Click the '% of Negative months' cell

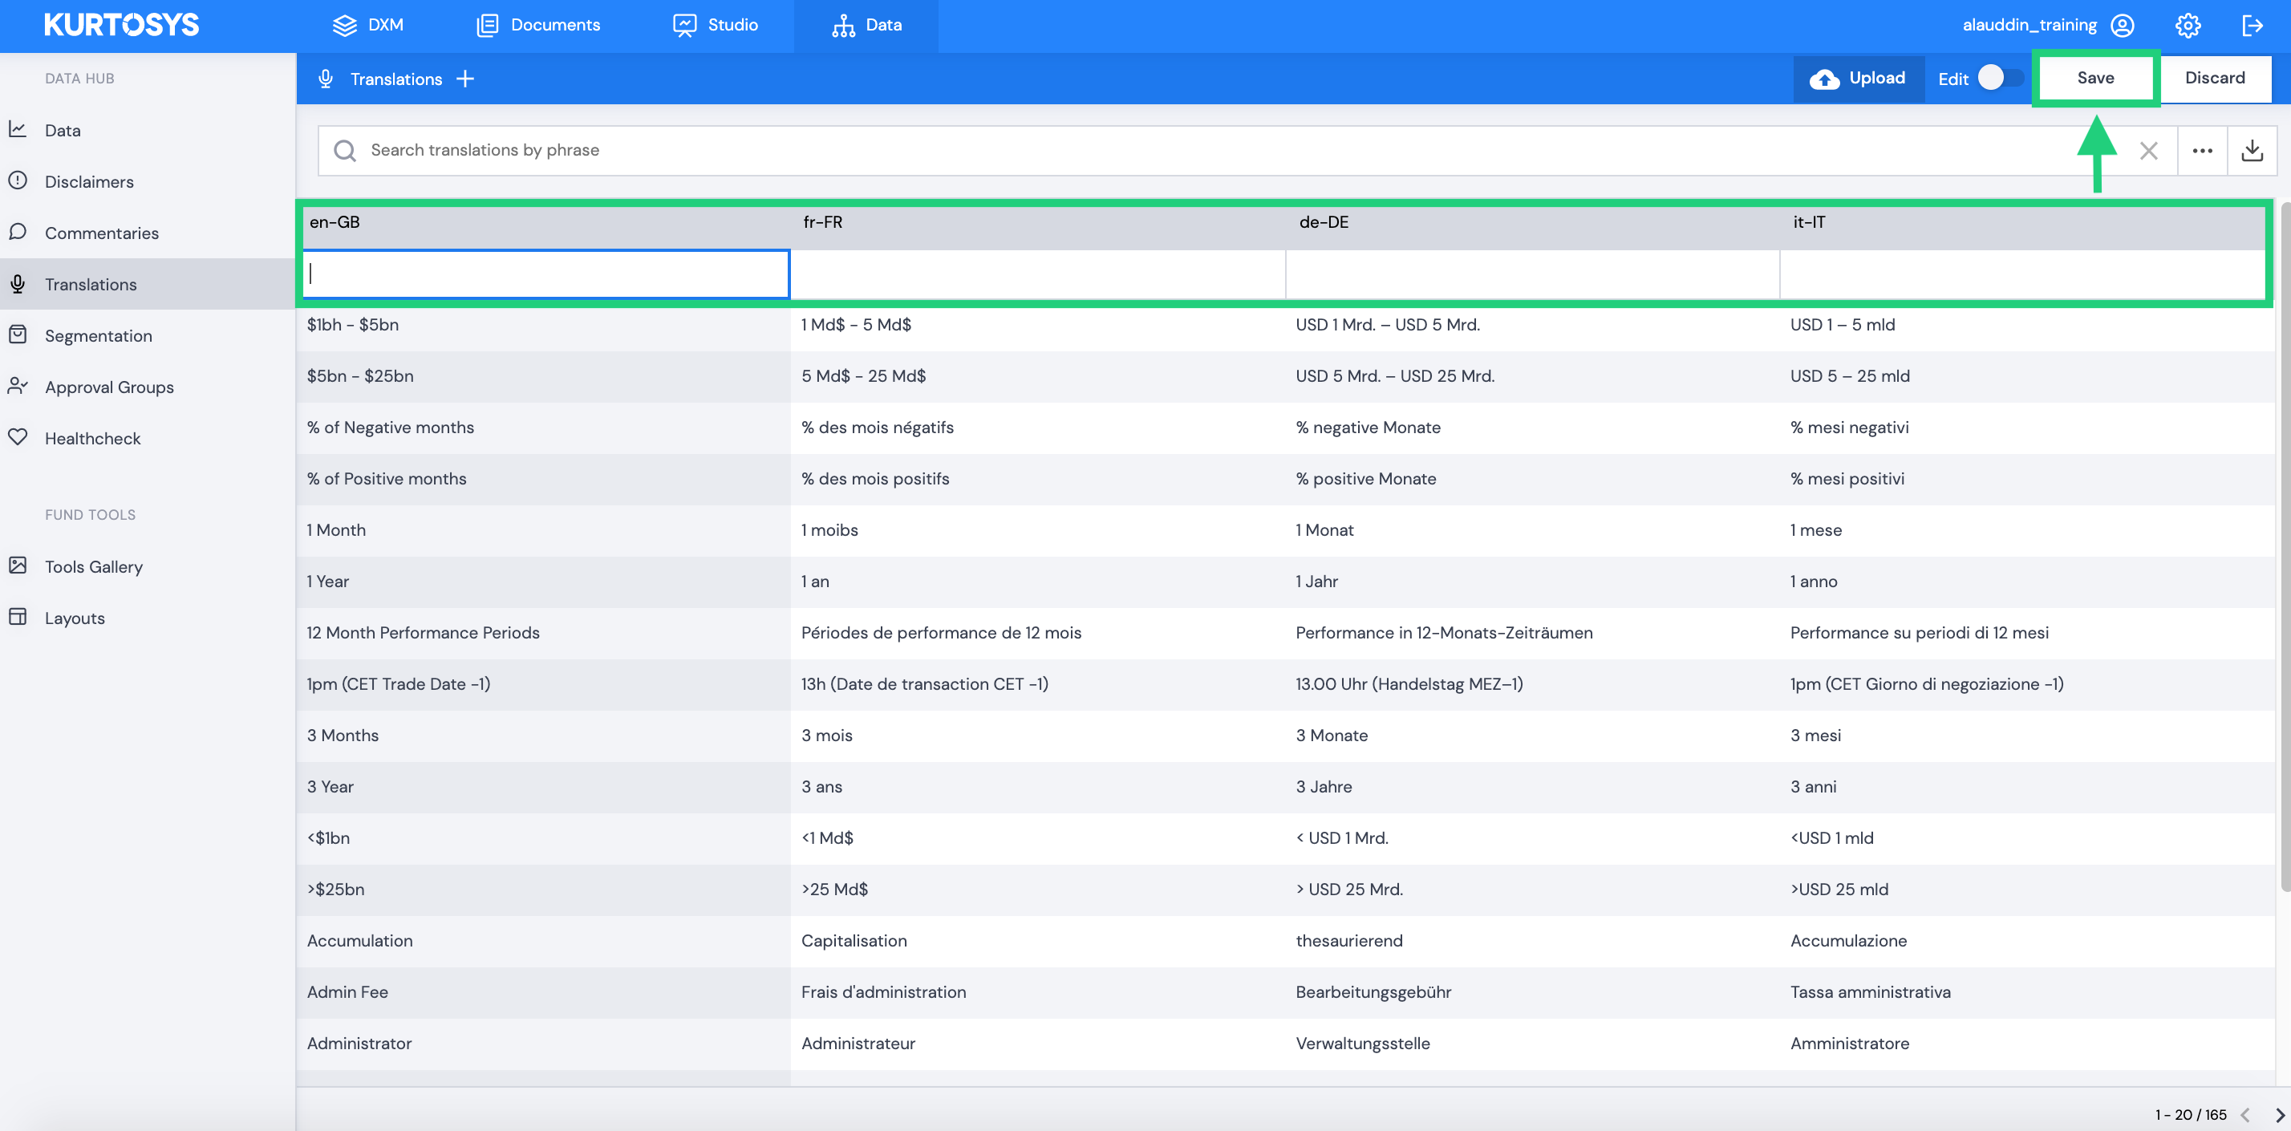tap(543, 428)
